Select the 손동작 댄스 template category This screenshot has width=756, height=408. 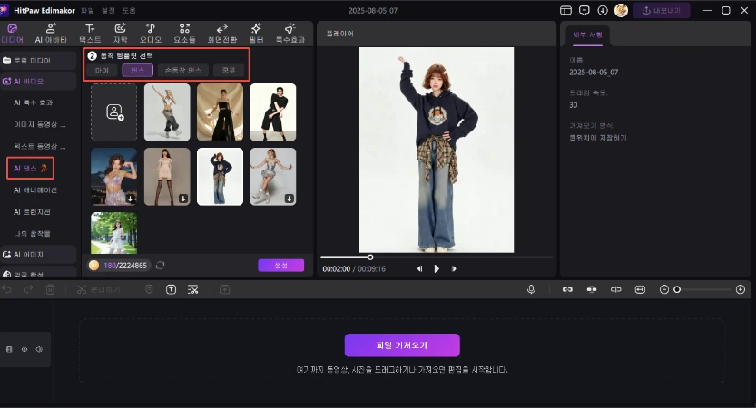click(182, 71)
